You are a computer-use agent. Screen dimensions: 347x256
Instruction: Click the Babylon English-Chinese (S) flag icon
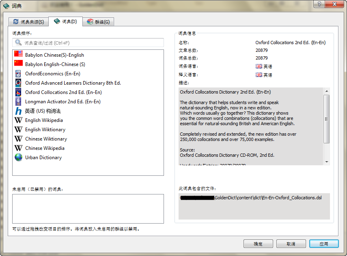tap(18, 63)
